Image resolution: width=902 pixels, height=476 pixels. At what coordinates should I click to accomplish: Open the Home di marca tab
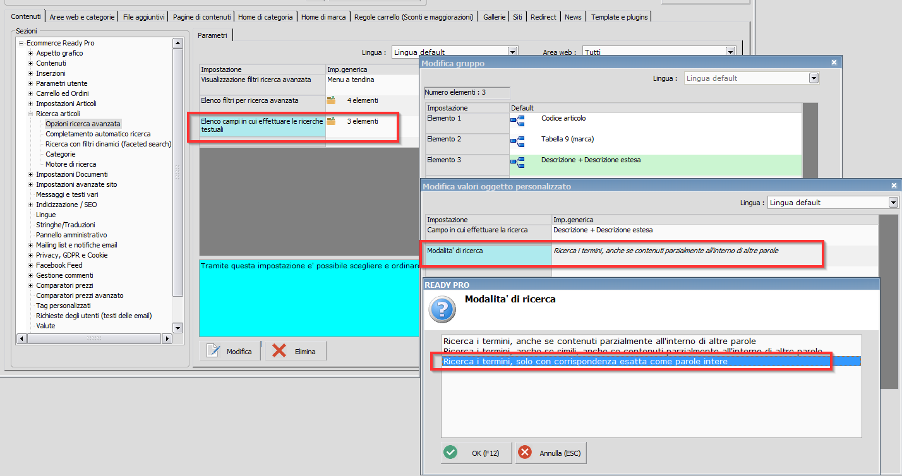tap(323, 17)
